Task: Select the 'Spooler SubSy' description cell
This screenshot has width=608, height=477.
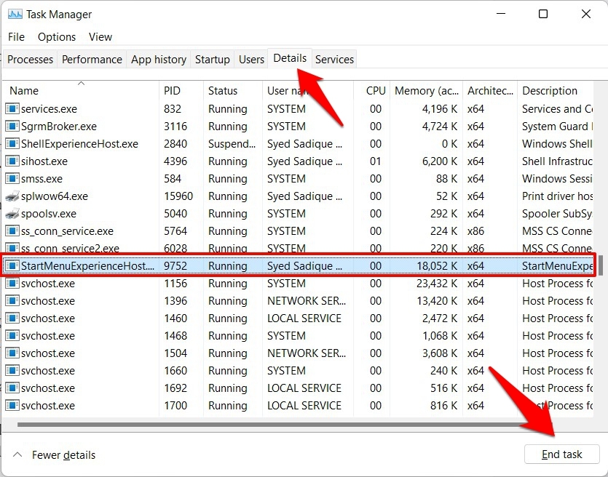Action: pyautogui.click(x=557, y=213)
